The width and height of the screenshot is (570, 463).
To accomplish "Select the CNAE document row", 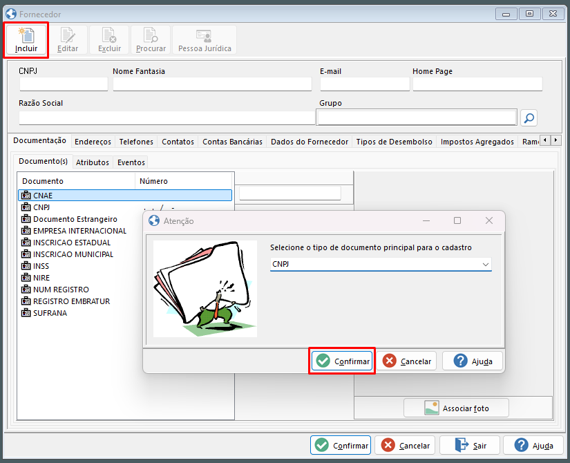I will (x=124, y=196).
